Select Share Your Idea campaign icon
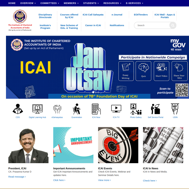The image size is (189, 189). coord(180,71)
